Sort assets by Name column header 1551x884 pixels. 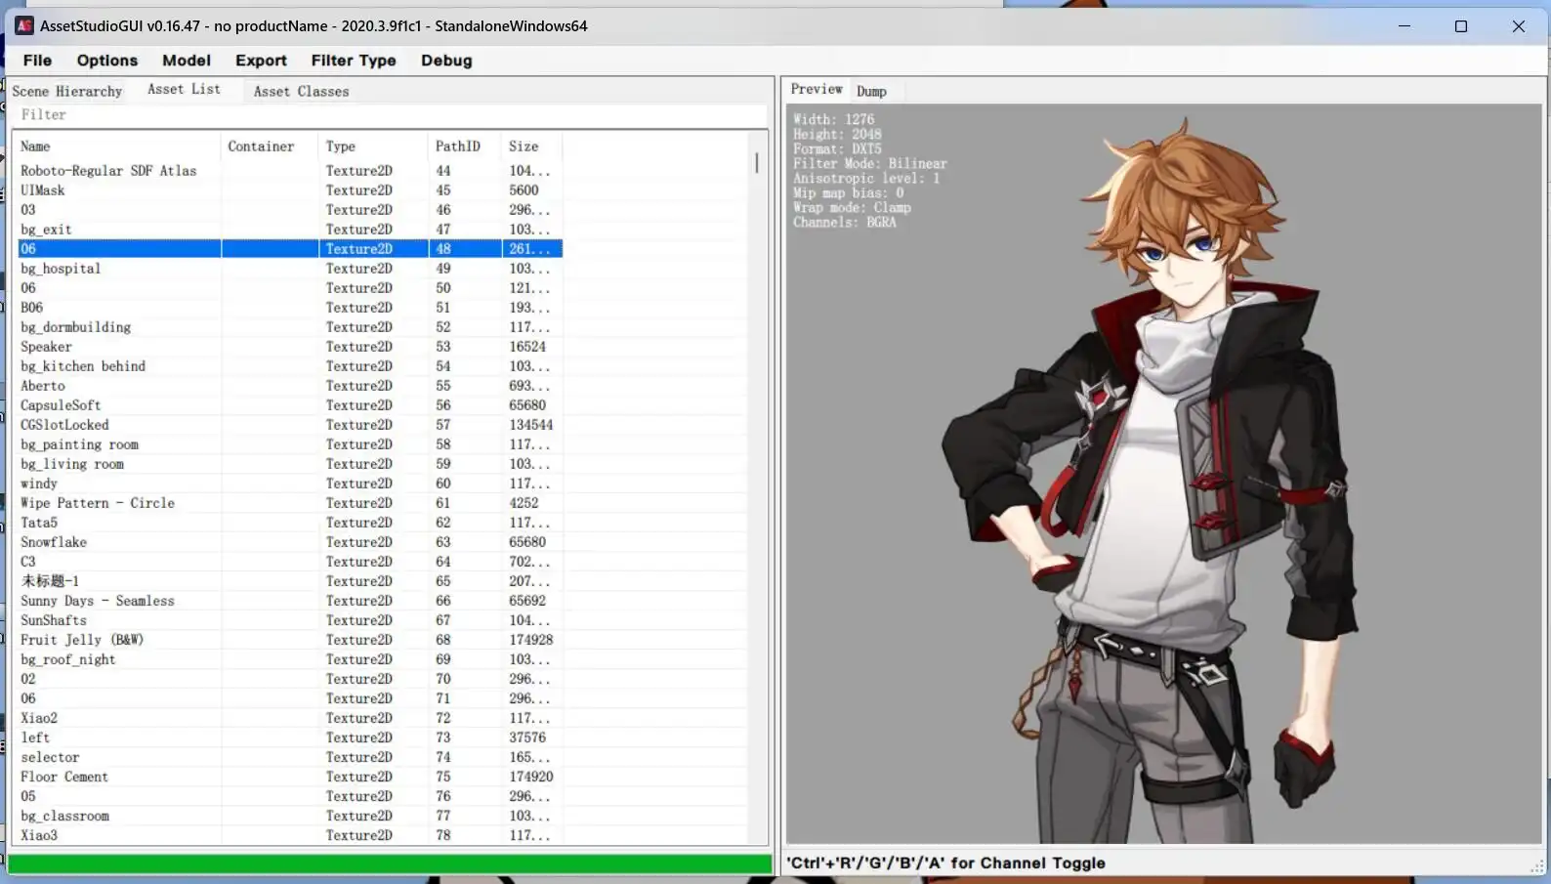[35, 147]
